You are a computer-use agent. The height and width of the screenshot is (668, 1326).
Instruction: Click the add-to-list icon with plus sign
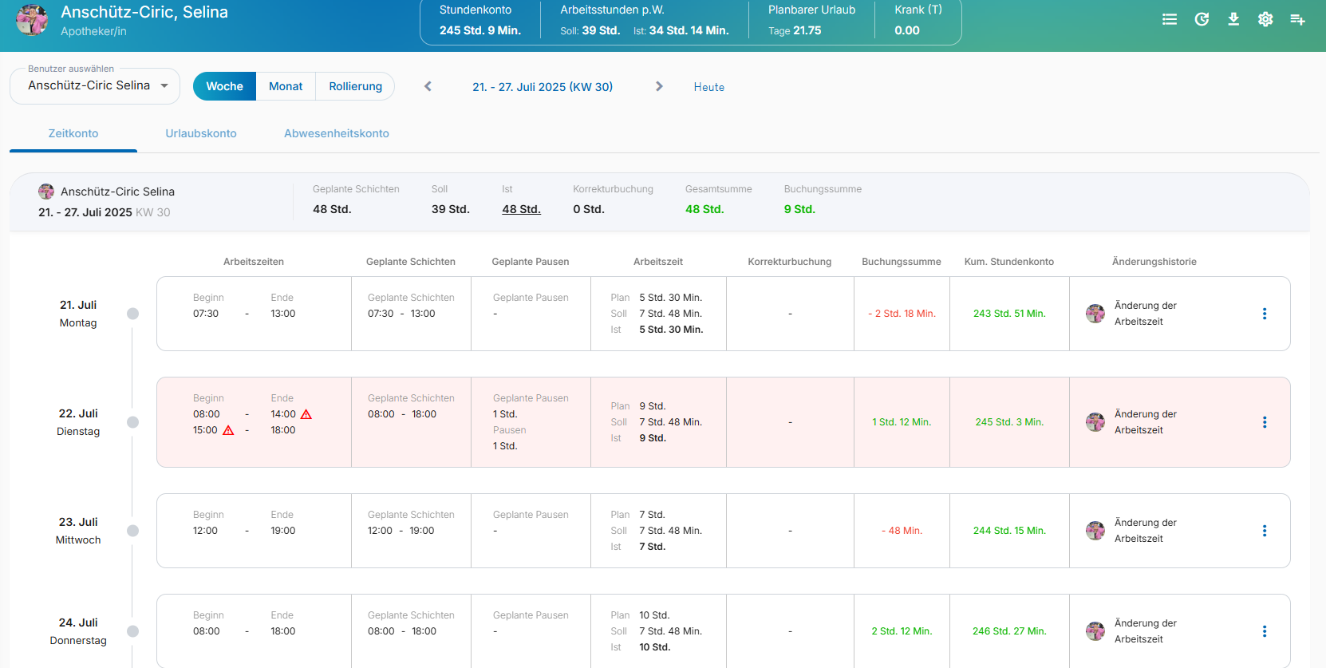1298,19
